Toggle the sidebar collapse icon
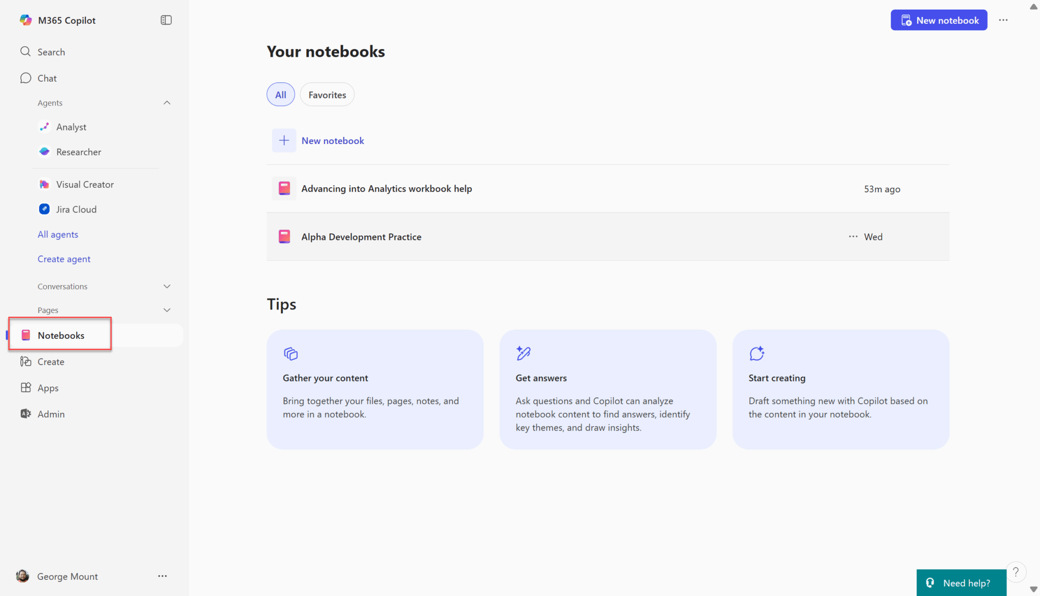The height and width of the screenshot is (596, 1040). click(166, 20)
